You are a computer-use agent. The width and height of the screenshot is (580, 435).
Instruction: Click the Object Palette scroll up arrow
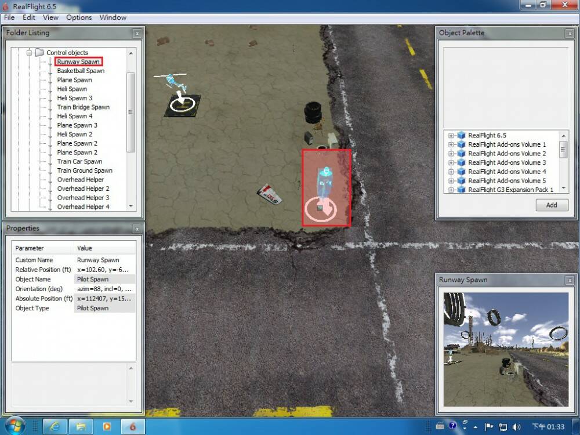[563, 135]
